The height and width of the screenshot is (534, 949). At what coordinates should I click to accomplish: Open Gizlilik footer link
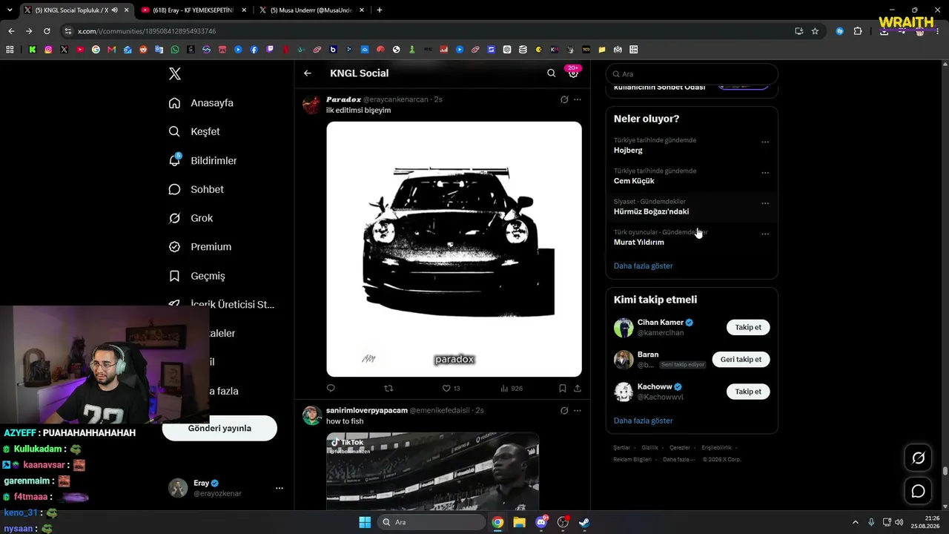[649, 448]
